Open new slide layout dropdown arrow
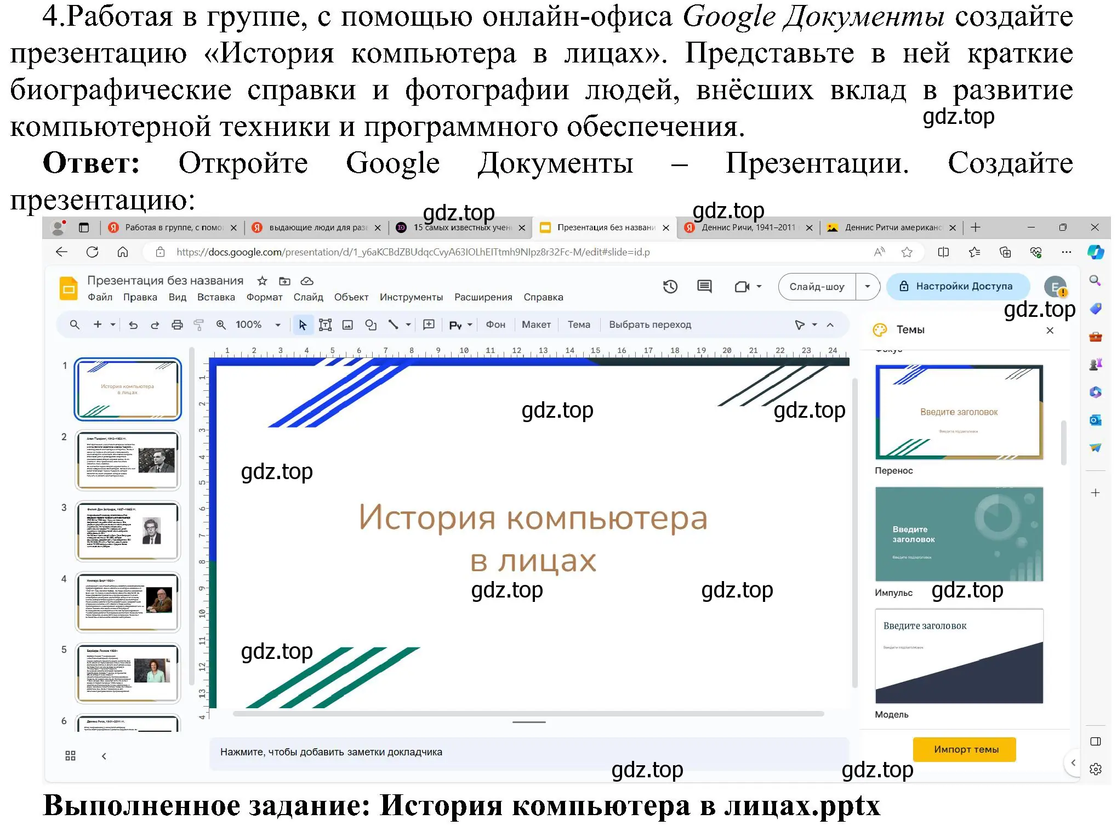 [113, 325]
